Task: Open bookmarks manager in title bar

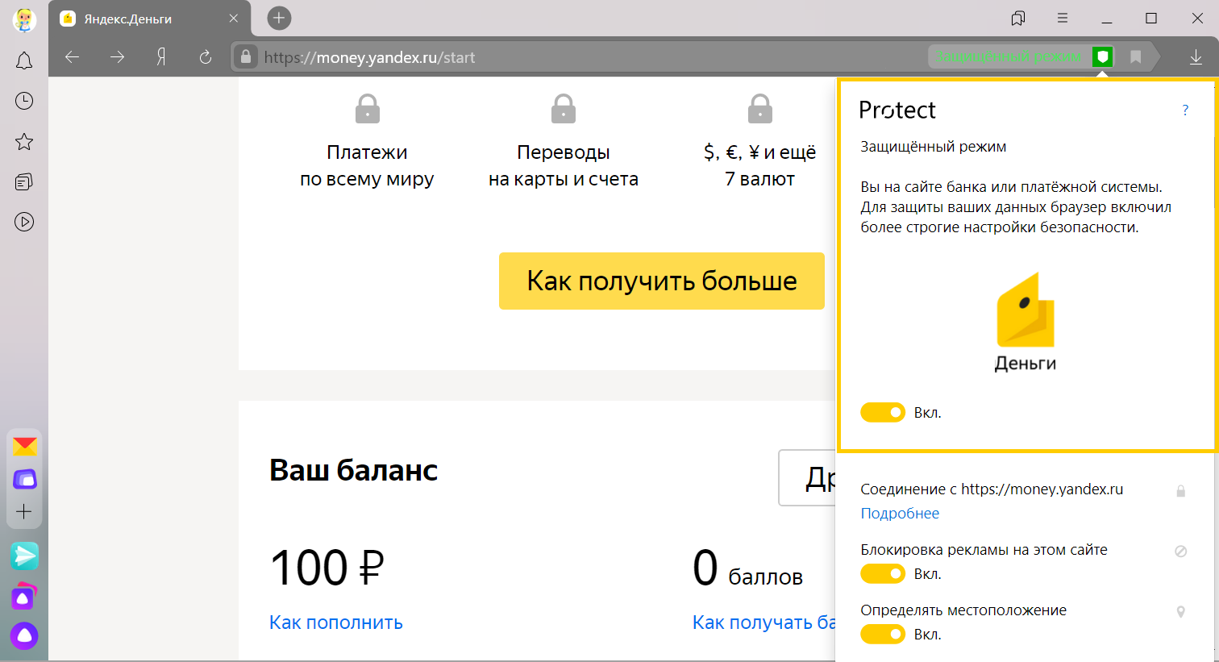Action: click(x=1018, y=18)
